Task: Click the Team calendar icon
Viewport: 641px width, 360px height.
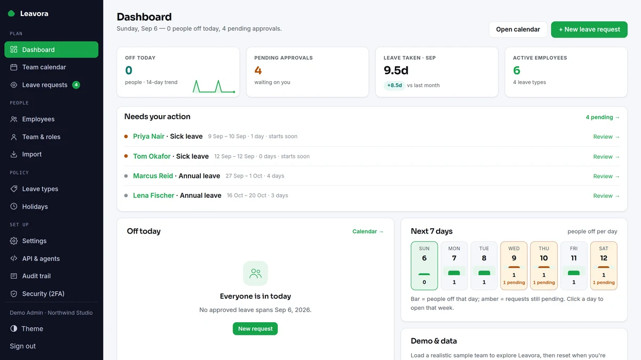Action: point(14,67)
